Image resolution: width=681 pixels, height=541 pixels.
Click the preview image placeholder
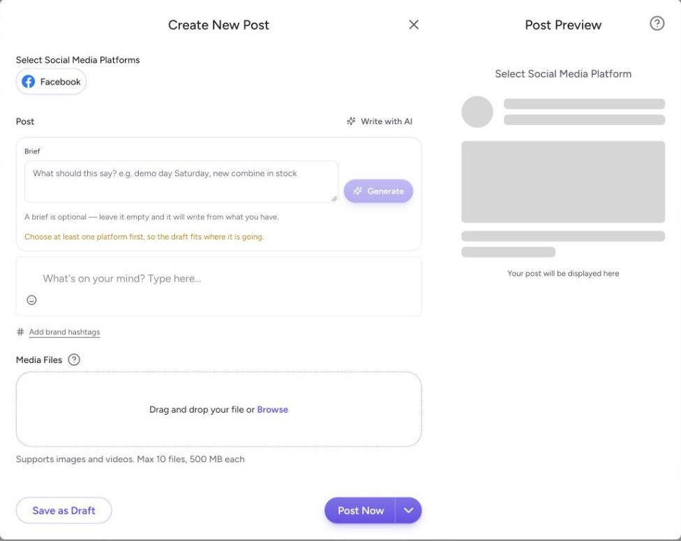pos(563,181)
